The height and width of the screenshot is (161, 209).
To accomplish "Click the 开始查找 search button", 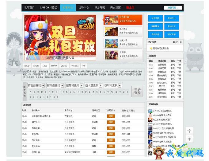I will point(137,91).
